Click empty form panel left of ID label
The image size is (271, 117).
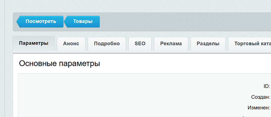click(132, 95)
